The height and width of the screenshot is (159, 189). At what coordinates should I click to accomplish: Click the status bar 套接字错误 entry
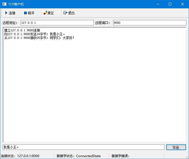coord(120,156)
